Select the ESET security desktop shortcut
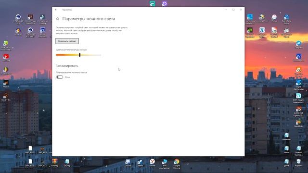Image resolution: width=308 pixels, height=173 pixels. point(298,98)
